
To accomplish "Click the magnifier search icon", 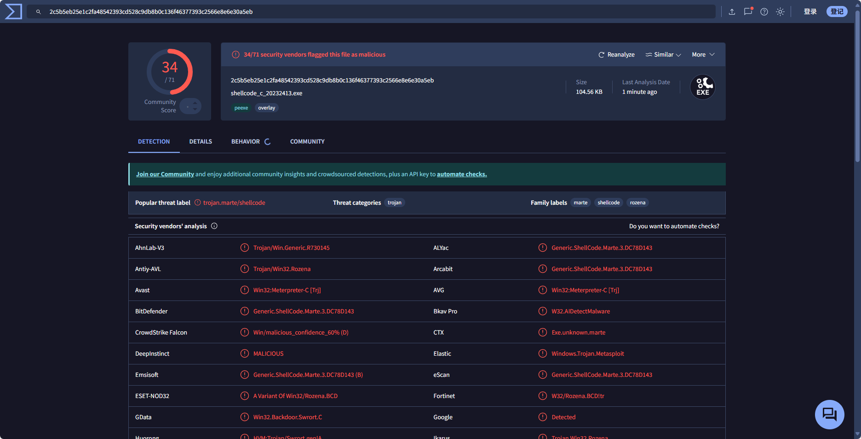I will (39, 12).
